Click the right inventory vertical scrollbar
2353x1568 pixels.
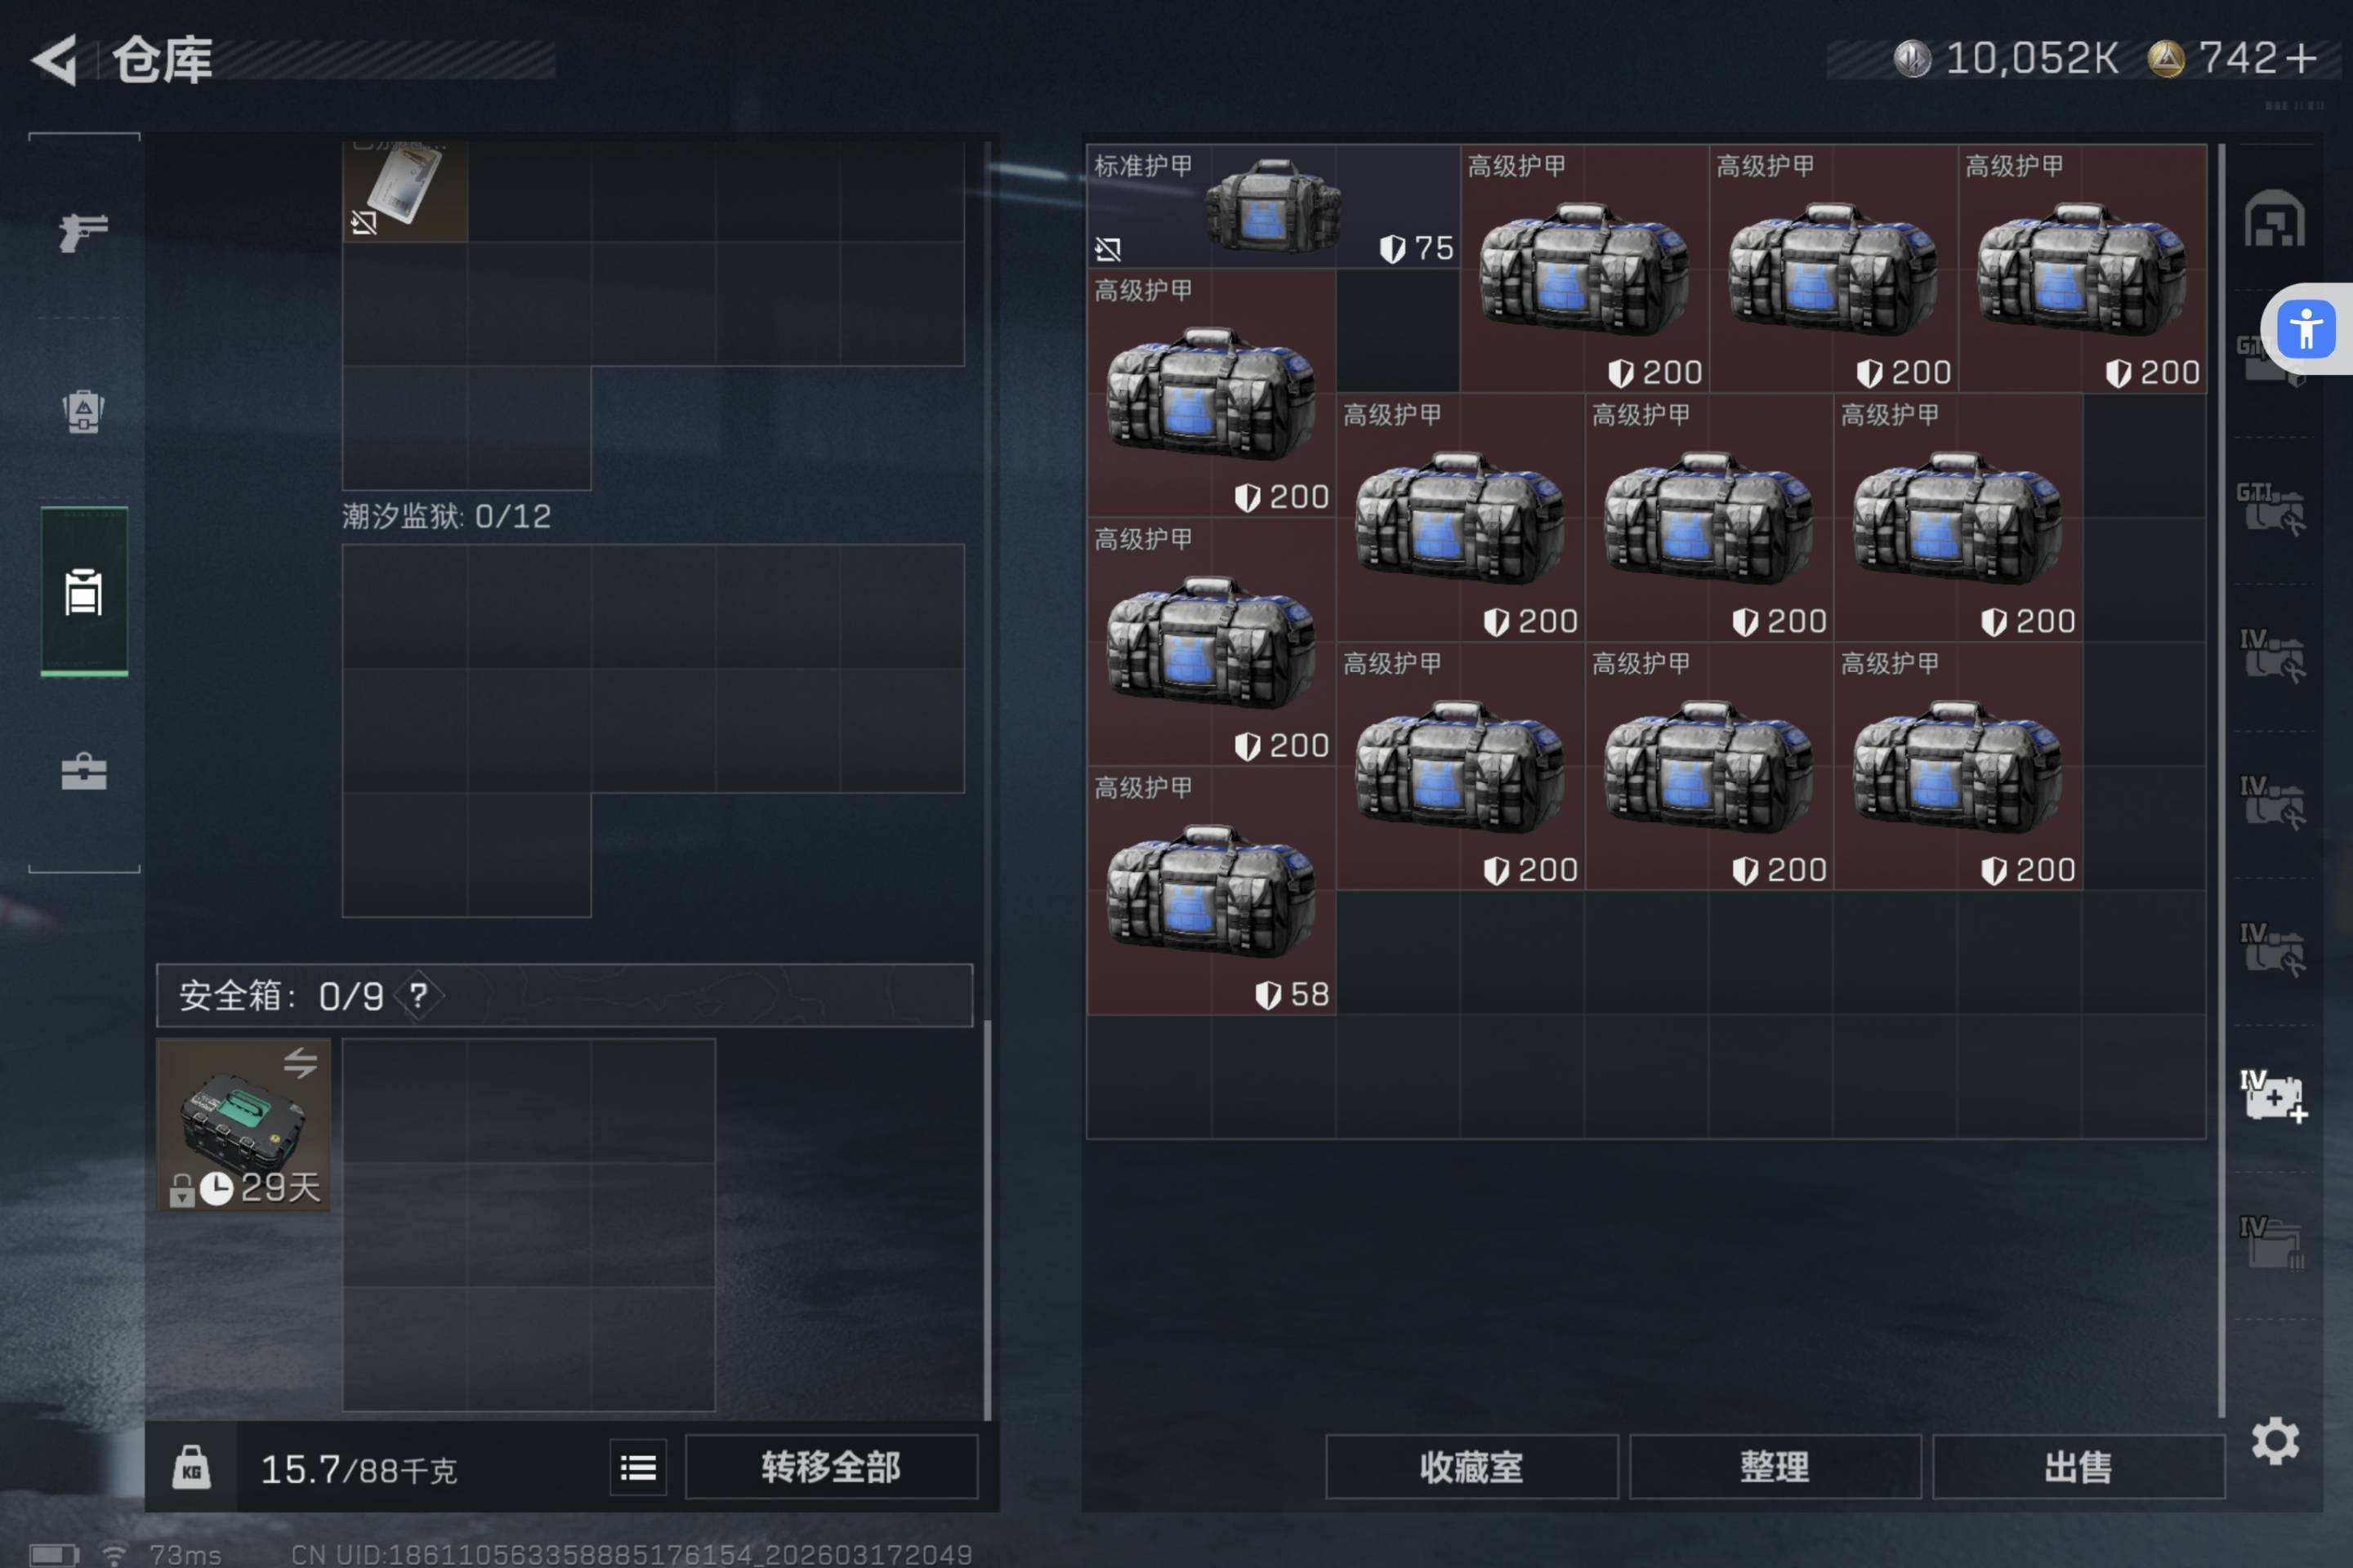[x=2221, y=780]
